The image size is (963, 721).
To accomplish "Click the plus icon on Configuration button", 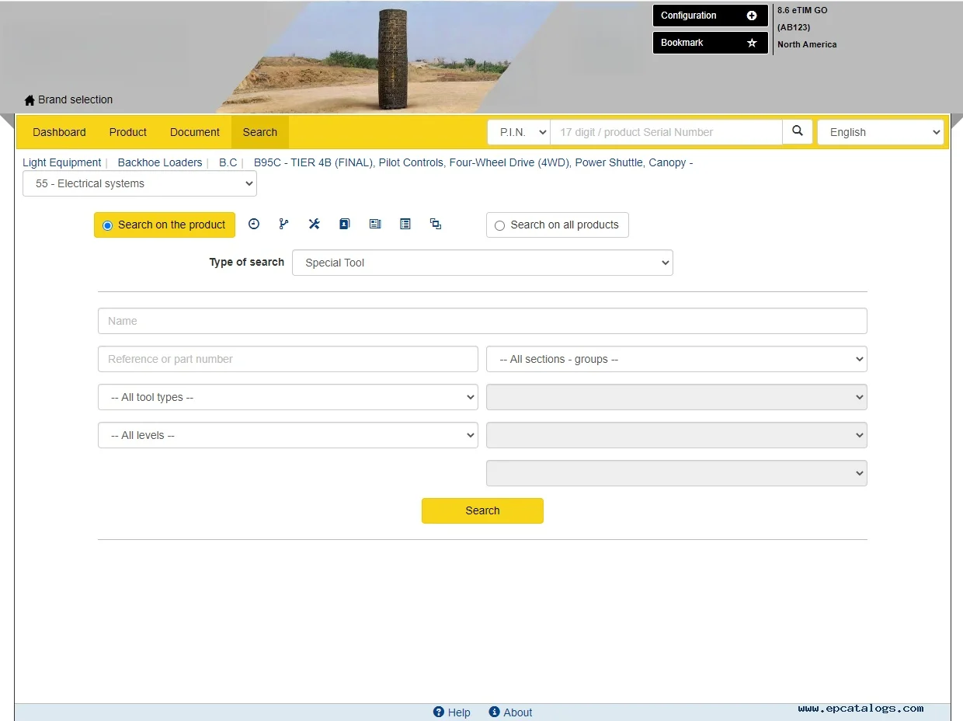I will (x=752, y=16).
